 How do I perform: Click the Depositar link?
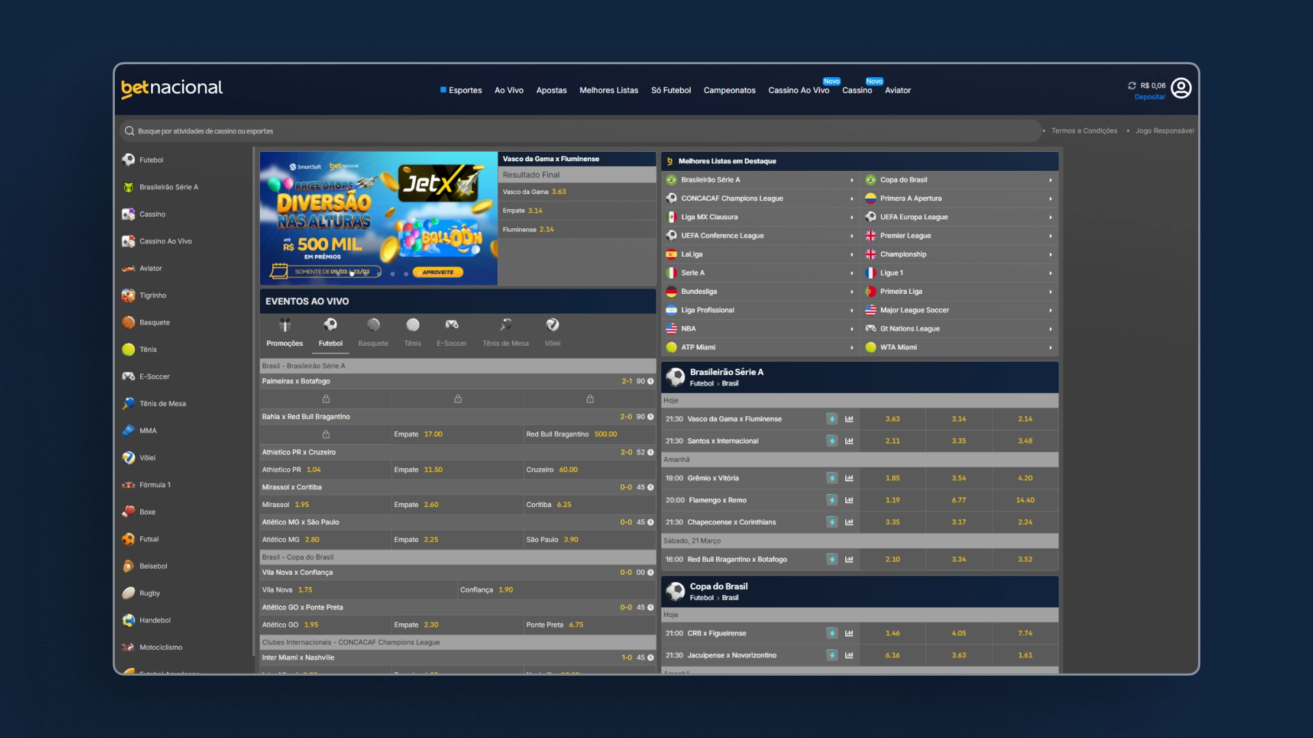pos(1150,97)
